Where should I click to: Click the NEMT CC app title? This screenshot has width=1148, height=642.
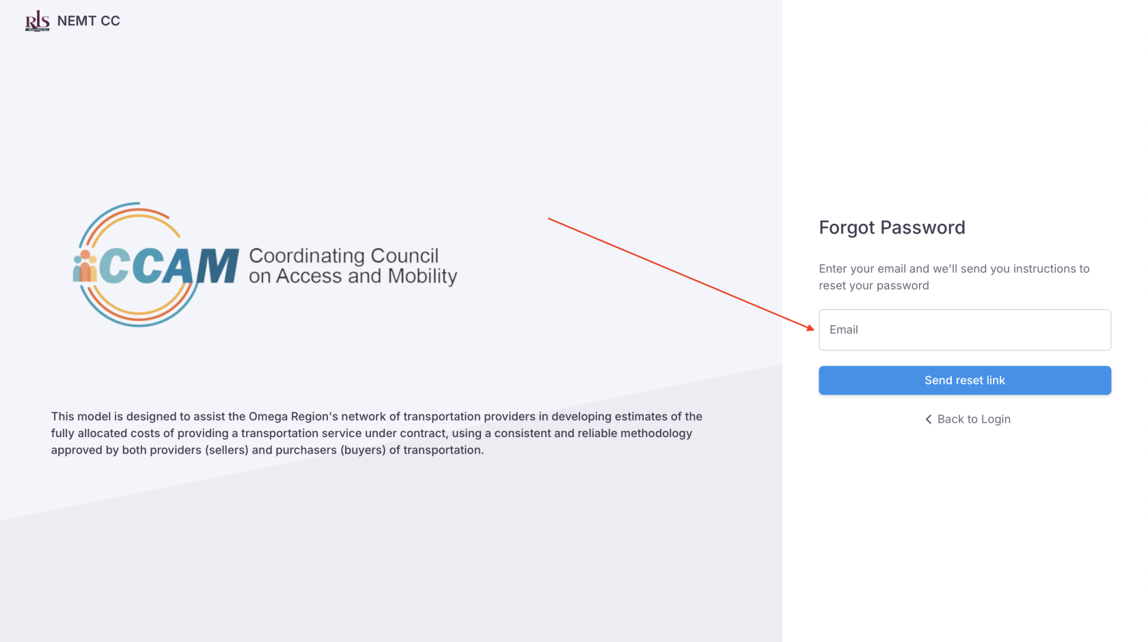tap(89, 21)
